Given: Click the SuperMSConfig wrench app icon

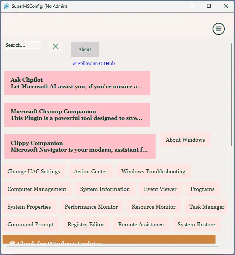Looking at the screenshot, I should pyautogui.click(x=6, y=6).
